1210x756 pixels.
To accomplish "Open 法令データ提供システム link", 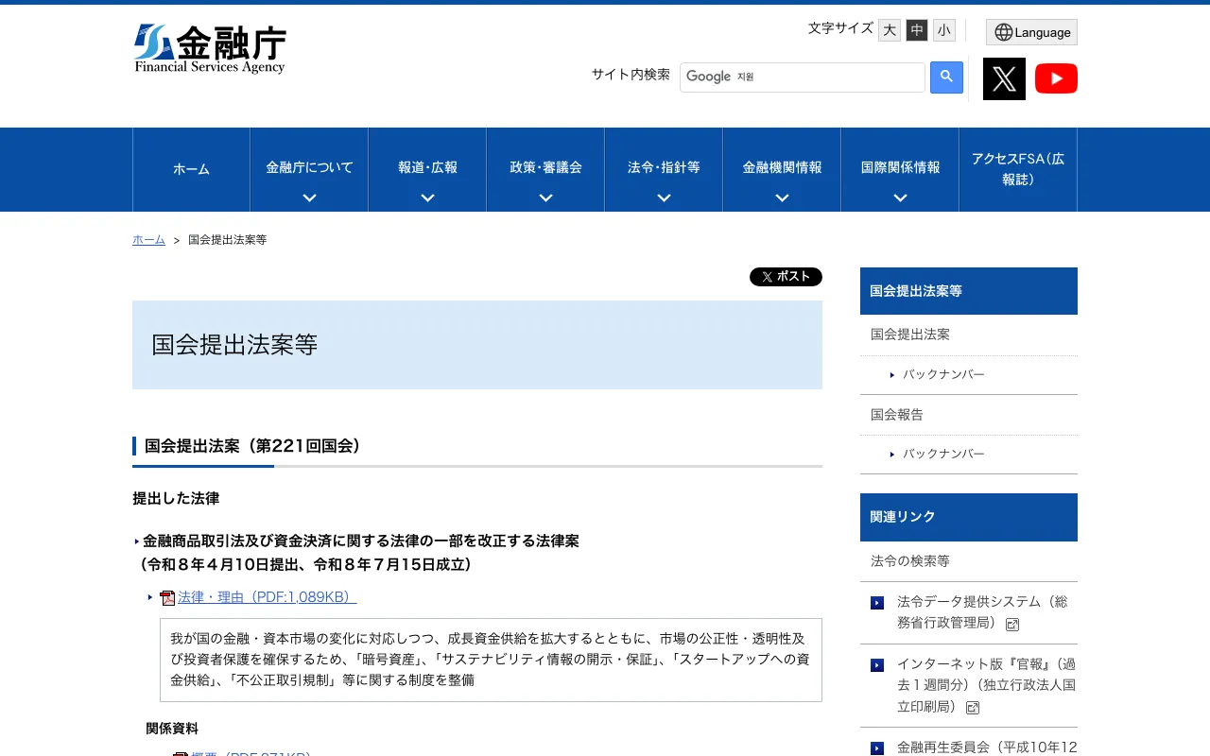I will point(982,612).
